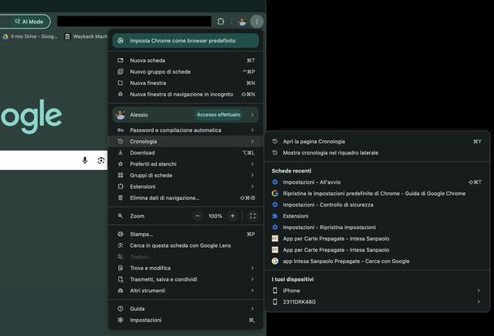Click the AI Mode button

coord(28,22)
